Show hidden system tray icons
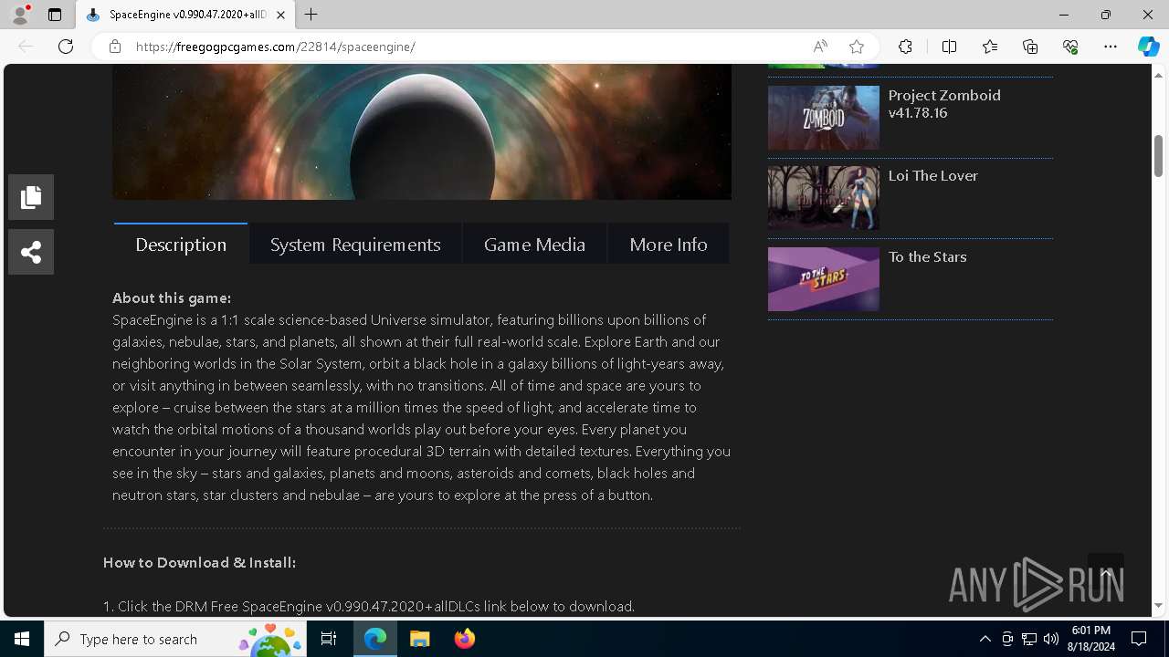1169x657 pixels. pyautogui.click(x=985, y=639)
